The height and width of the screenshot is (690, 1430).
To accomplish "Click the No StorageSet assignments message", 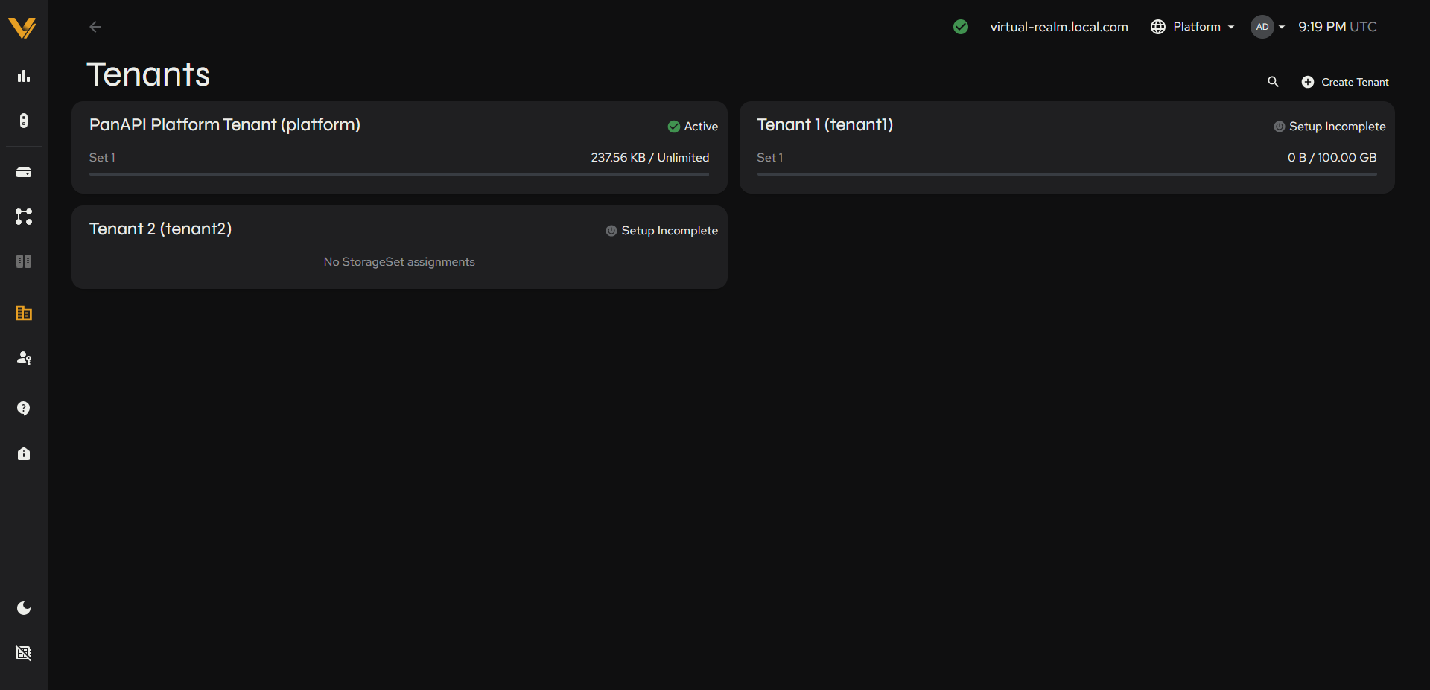I will [399, 262].
